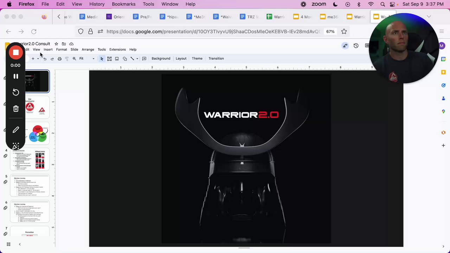Image resolution: width=450 pixels, height=253 pixels.
Task: Move the presentation to a folder
Action: 64,44
